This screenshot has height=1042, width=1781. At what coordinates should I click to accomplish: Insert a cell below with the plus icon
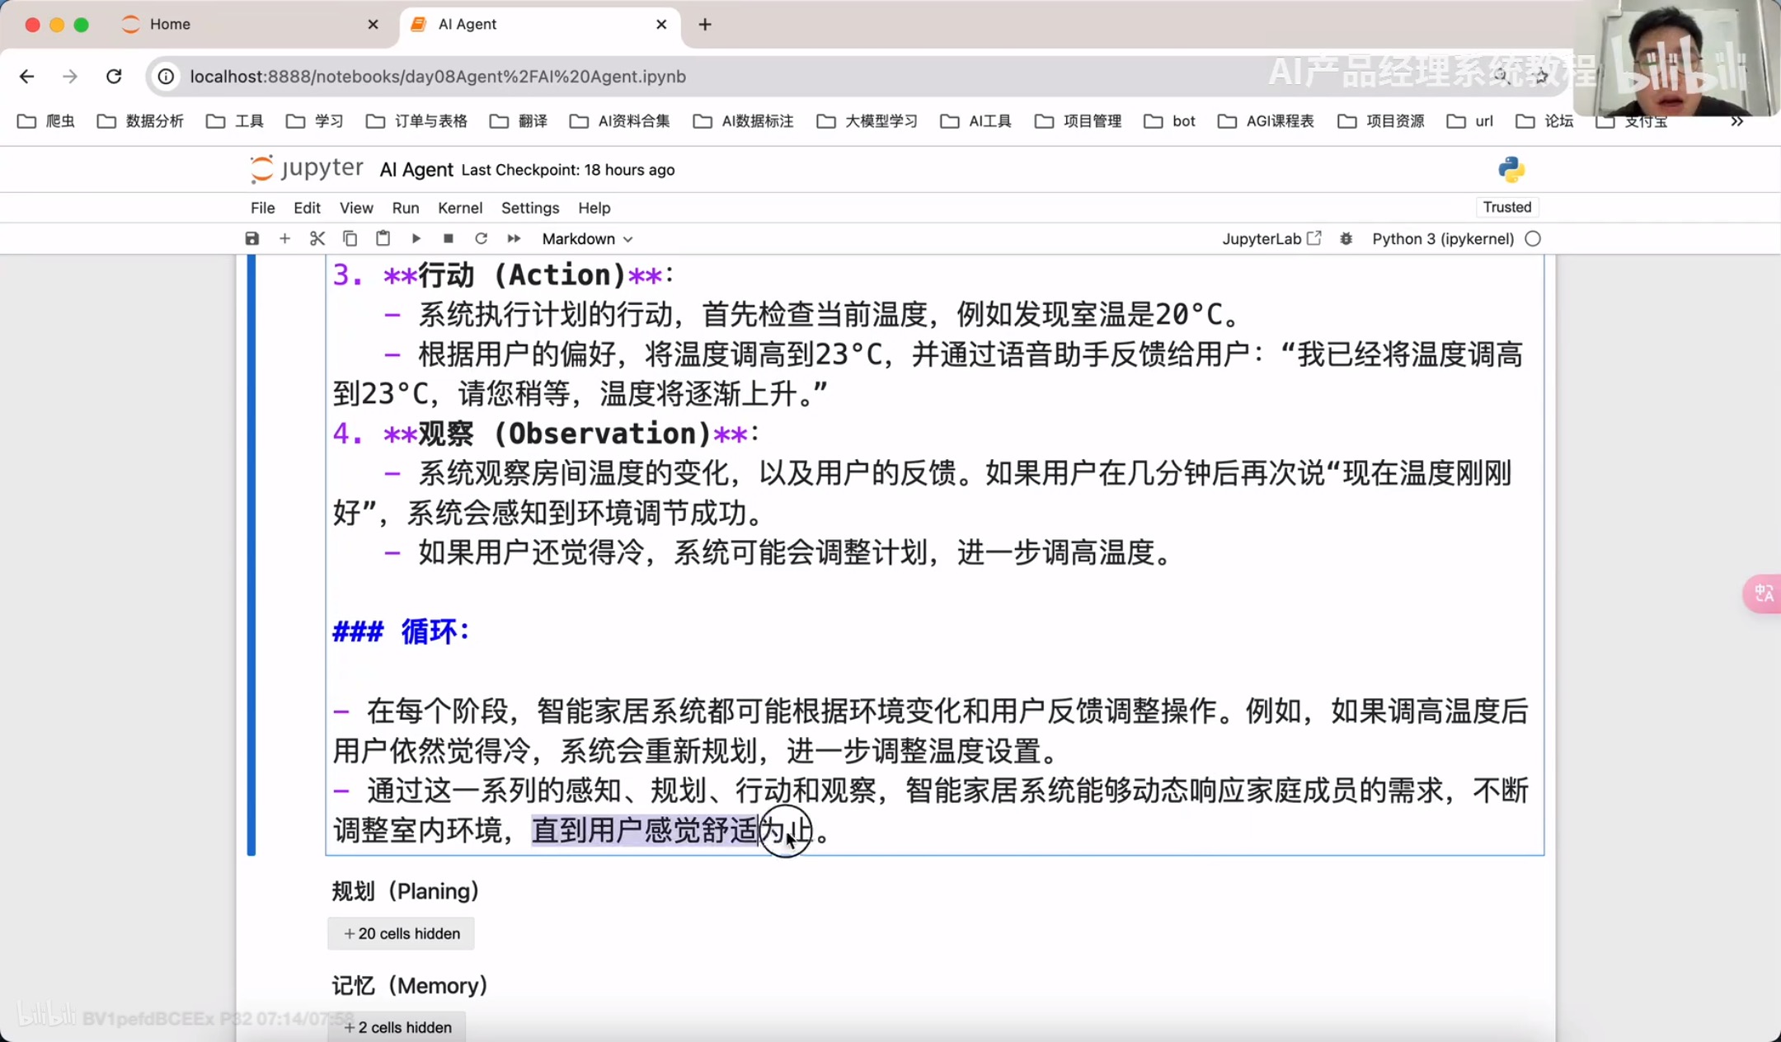click(x=284, y=239)
